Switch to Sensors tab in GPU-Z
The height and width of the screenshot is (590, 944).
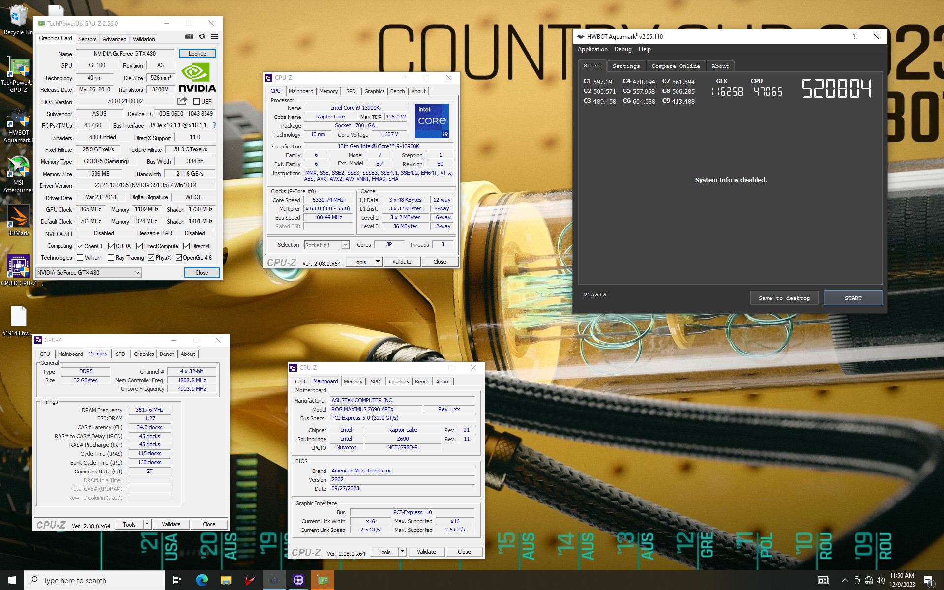coord(88,39)
